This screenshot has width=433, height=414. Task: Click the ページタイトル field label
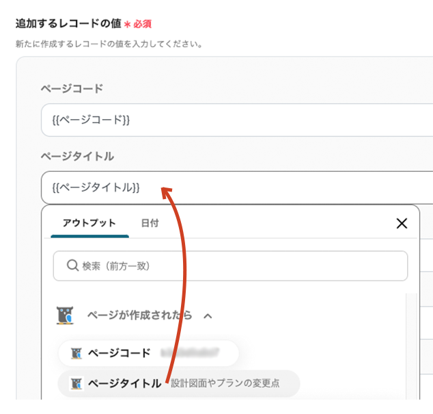coord(77,156)
